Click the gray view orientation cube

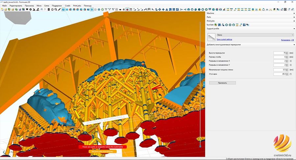click(17, 17)
